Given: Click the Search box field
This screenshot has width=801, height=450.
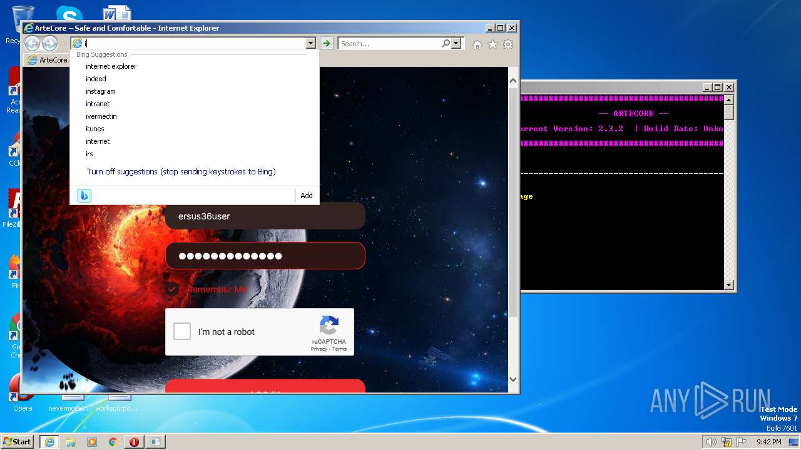Looking at the screenshot, I should coord(389,43).
